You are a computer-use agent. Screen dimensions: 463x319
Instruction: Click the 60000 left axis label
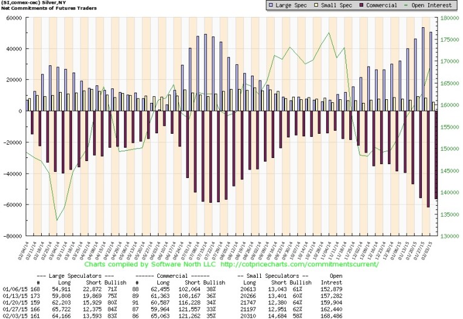(x=12, y=18)
